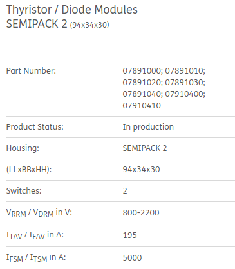Screen dimensions: 235x269
Task: Click the 800-2200 voltage value
Action: [141, 213]
